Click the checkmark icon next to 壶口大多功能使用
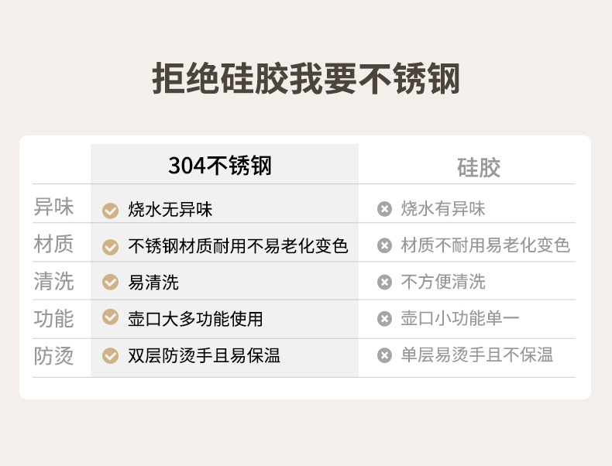Screen dimensions: 612x466 click(111, 318)
